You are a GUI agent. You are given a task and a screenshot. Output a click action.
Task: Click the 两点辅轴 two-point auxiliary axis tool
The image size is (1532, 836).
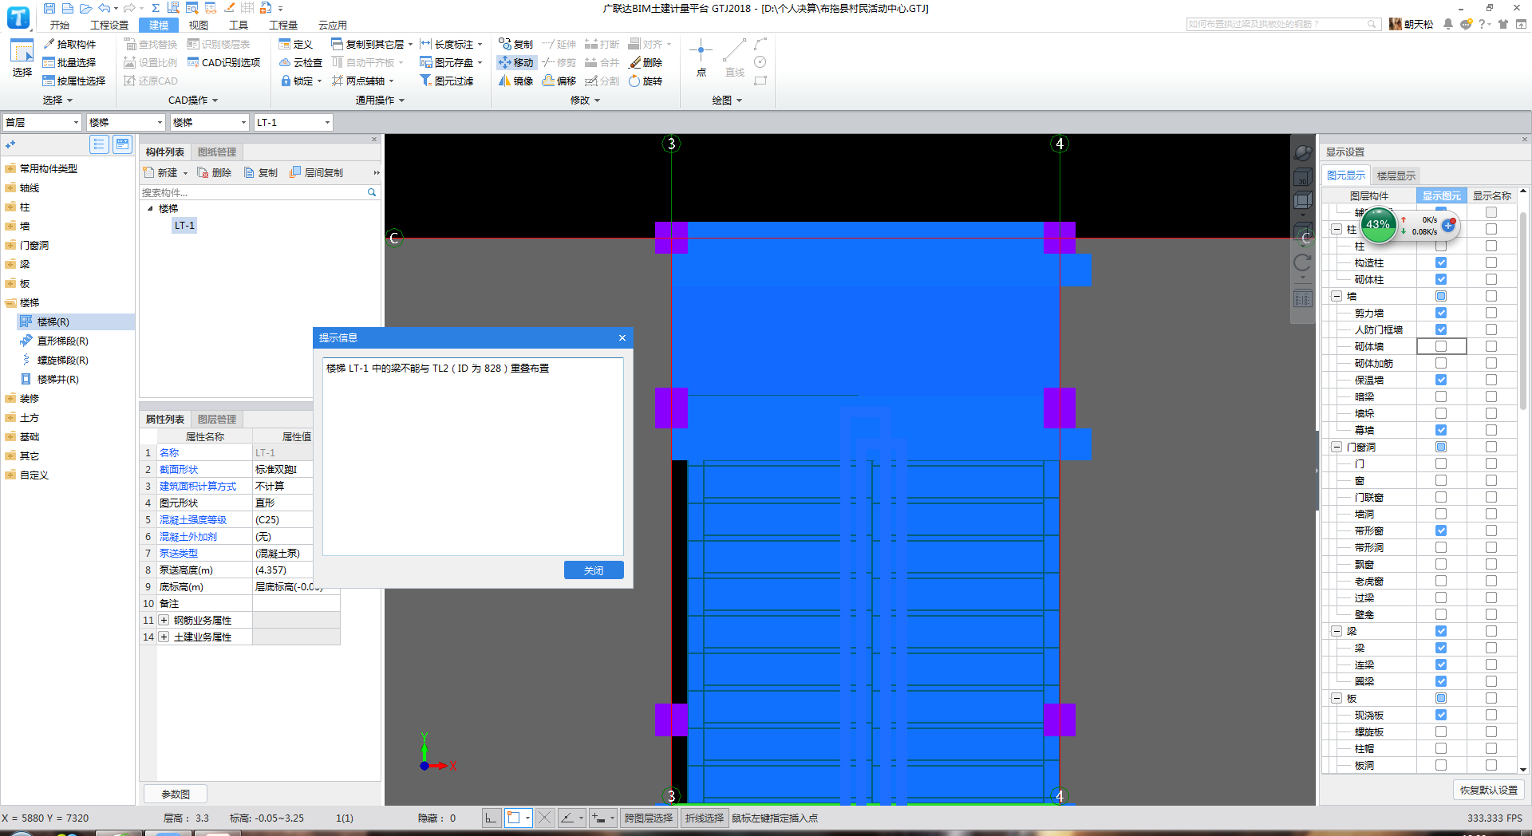tap(363, 81)
